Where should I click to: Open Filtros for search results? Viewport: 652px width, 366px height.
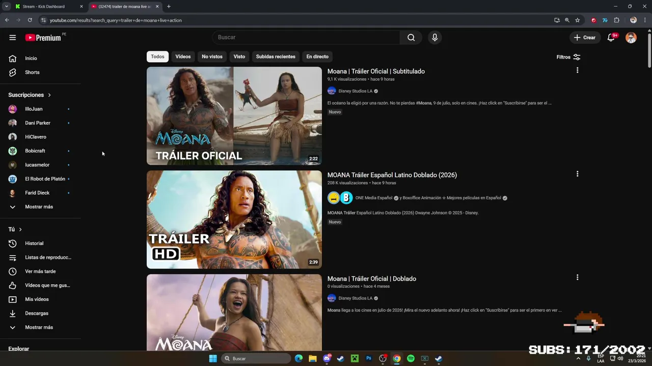click(x=568, y=57)
